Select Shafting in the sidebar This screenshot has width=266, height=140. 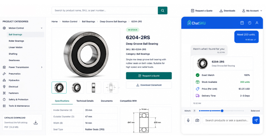click(13, 54)
